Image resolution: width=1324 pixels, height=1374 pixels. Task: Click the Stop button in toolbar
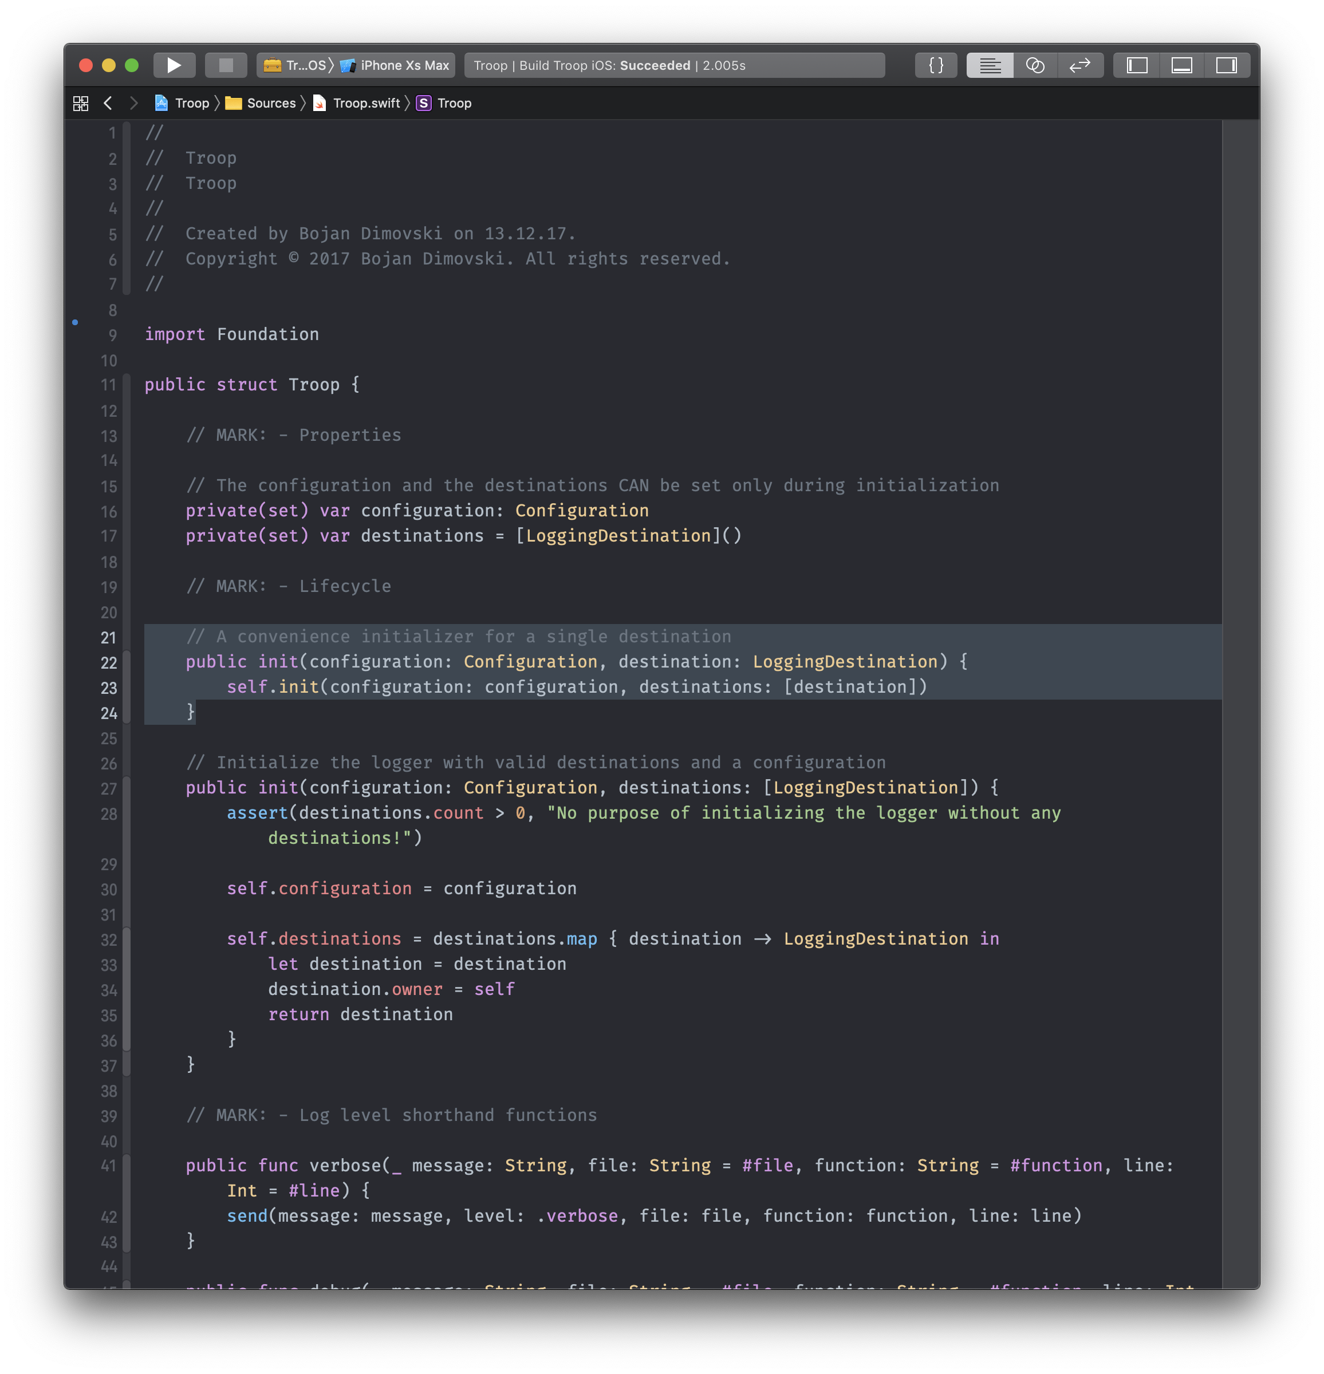[226, 65]
